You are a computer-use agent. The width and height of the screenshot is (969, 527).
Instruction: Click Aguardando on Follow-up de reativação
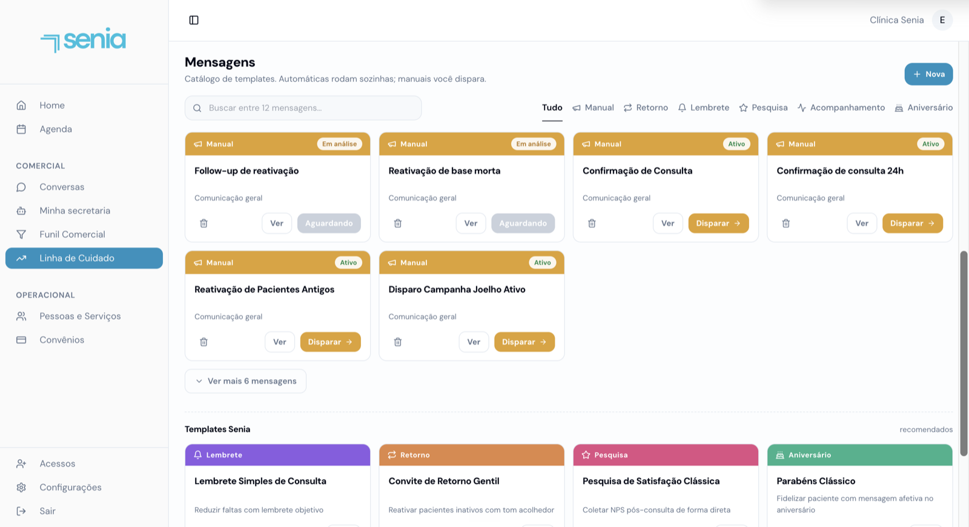click(329, 224)
